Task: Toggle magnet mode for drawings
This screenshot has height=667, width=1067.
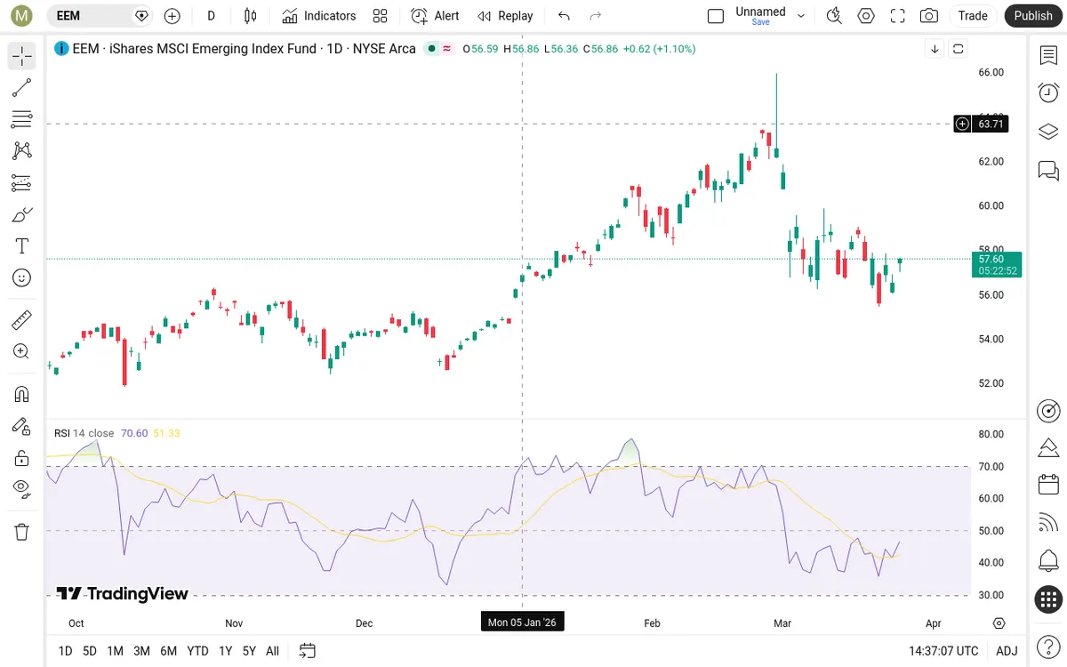Action: 22,394
